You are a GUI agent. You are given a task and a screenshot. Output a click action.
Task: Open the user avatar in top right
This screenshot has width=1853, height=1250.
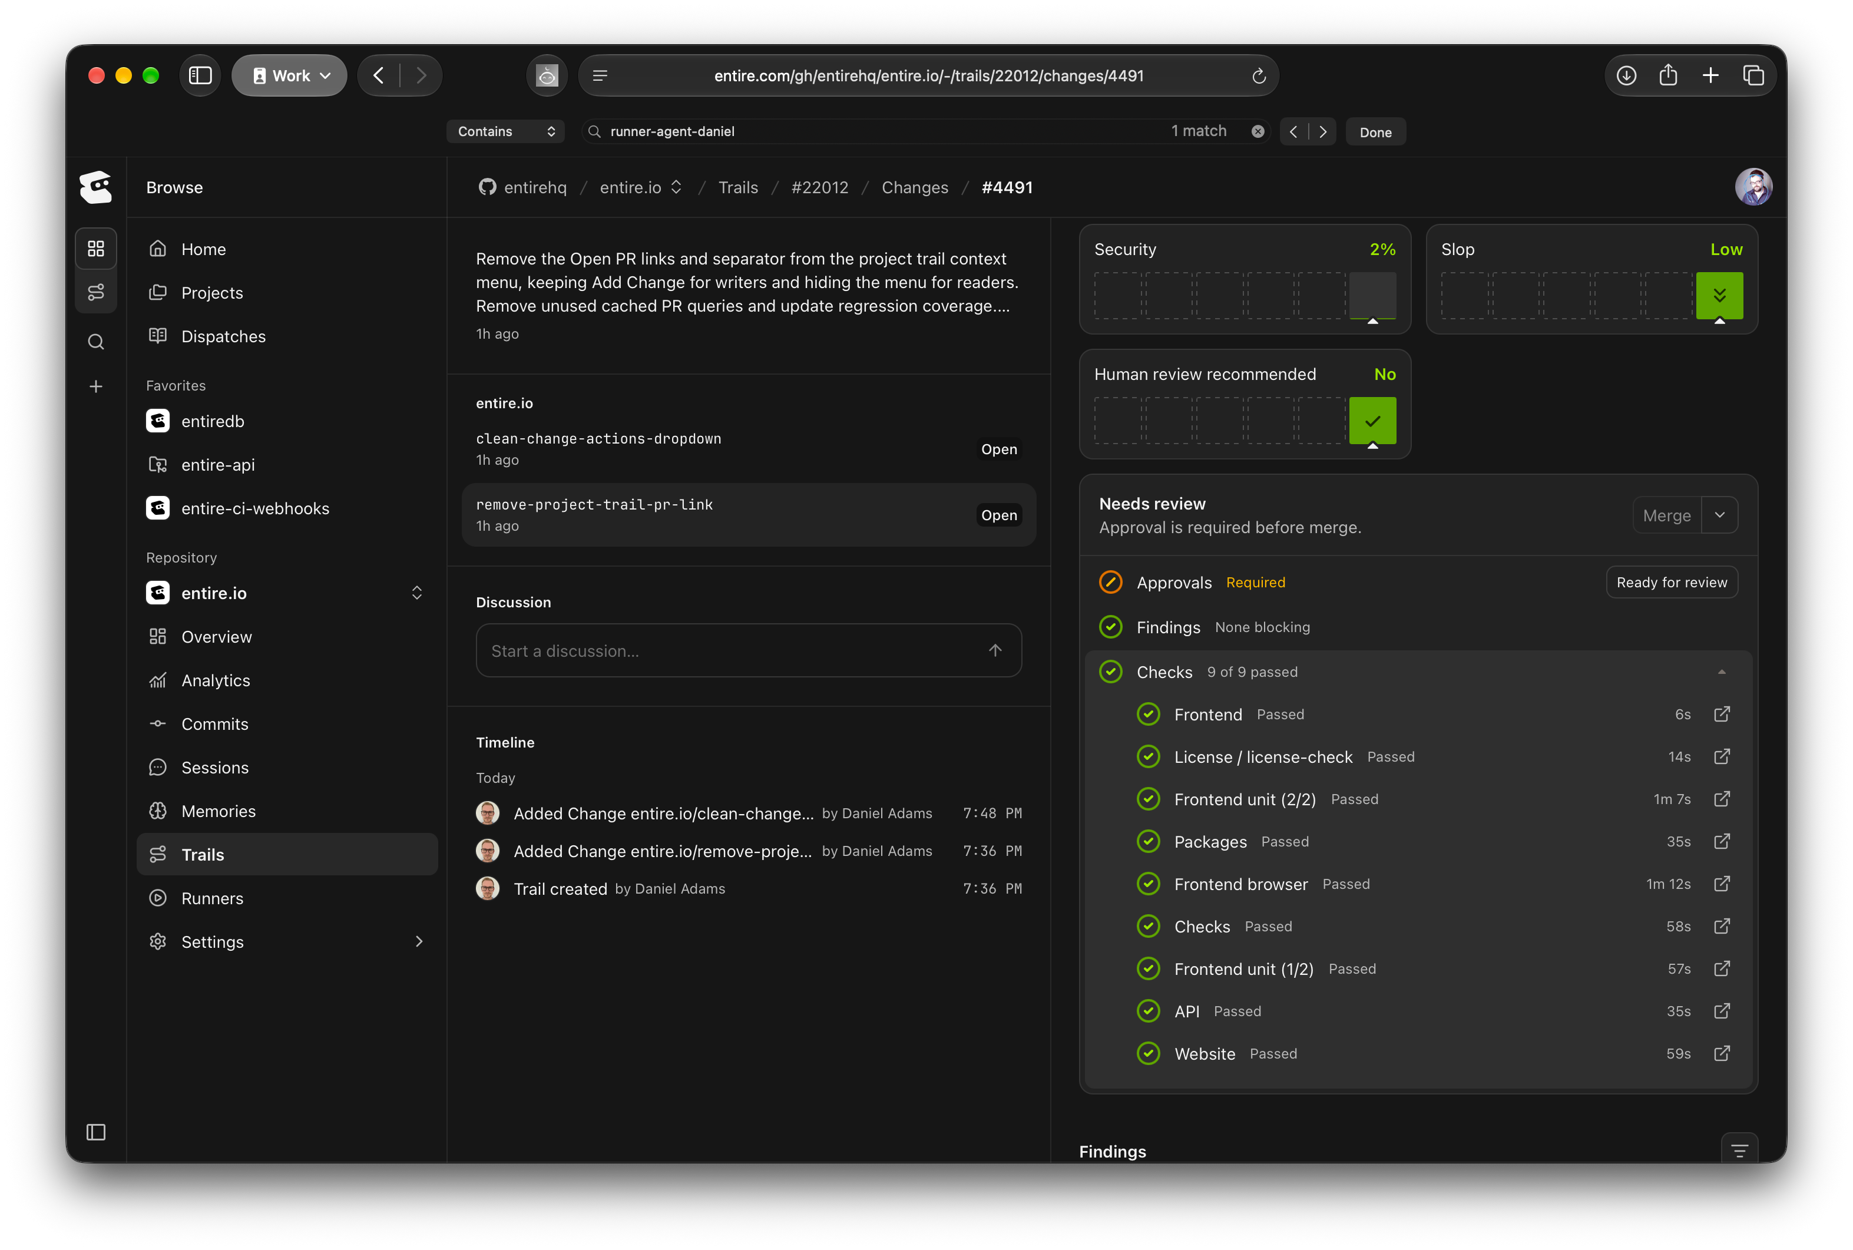1753,187
